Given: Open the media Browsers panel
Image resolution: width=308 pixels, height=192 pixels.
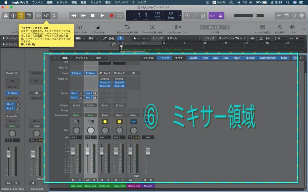Looking at the screenshot, I should tap(302, 15).
